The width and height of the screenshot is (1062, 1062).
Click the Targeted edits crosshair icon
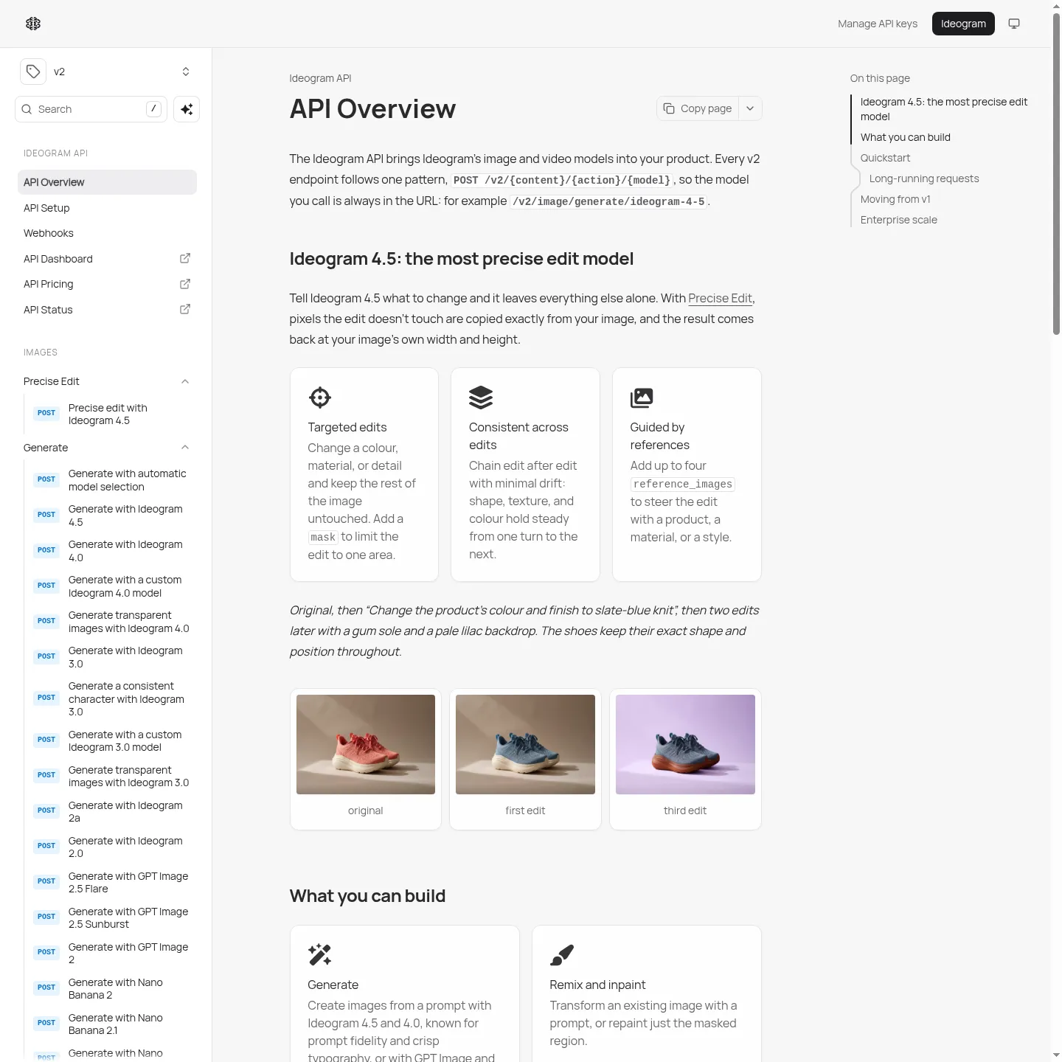[320, 398]
